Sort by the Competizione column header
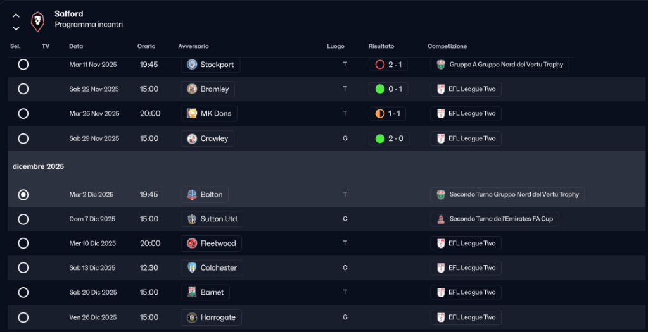 pyautogui.click(x=447, y=46)
